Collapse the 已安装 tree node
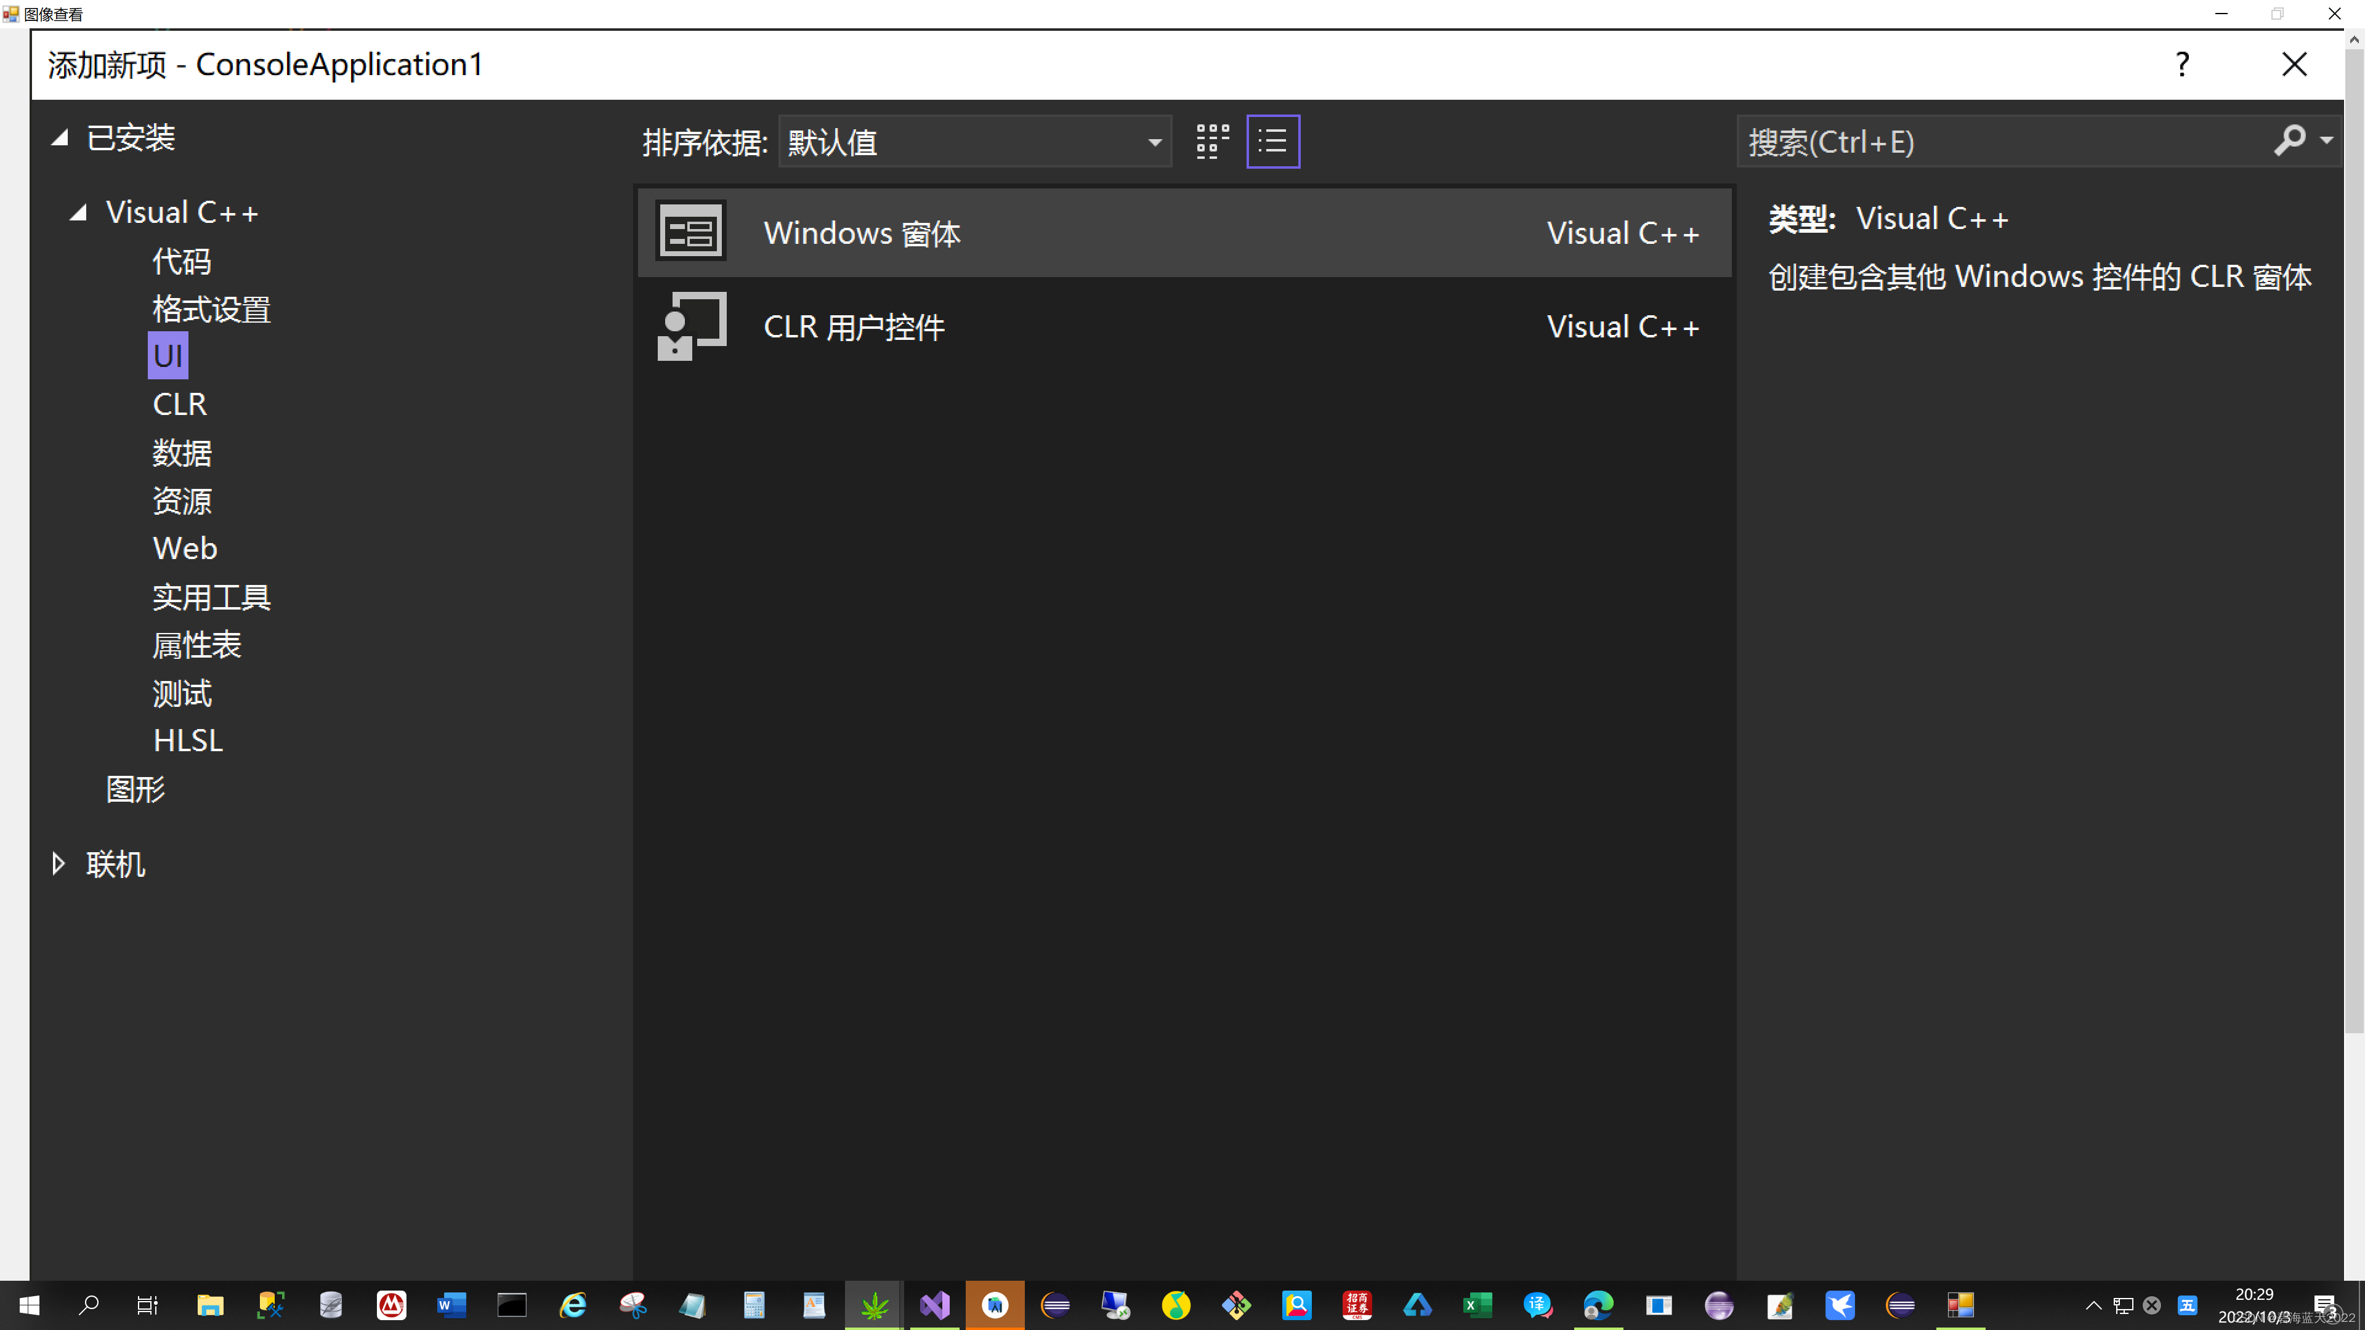 60,138
